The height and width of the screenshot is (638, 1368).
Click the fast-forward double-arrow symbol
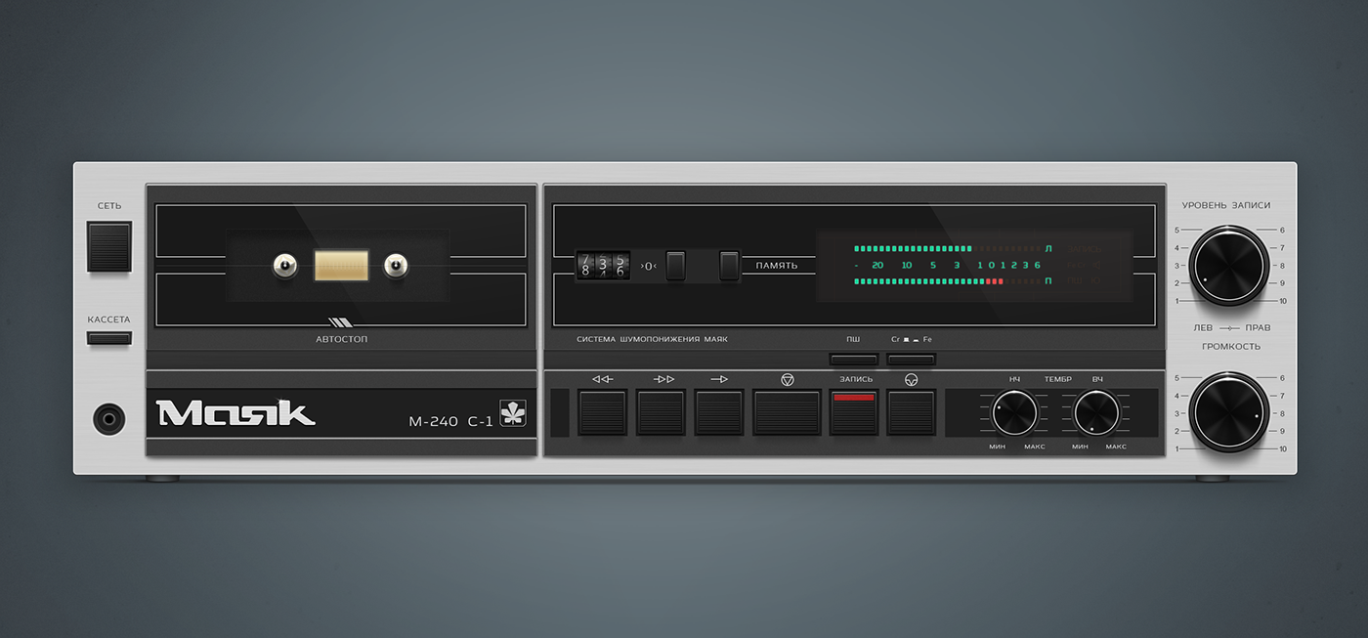coord(664,379)
